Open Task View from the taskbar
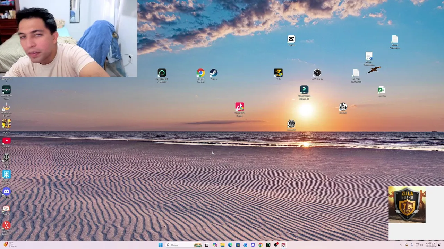Image resolution: width=444 pixels, height=249 pixels. (x=207, y=245)
